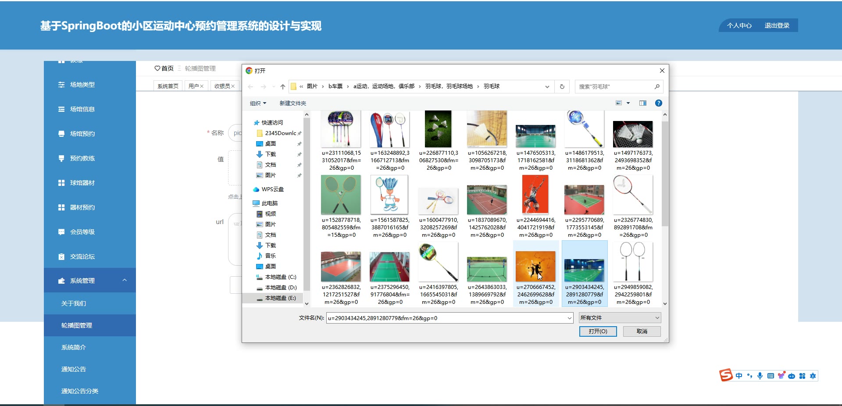Select 此电脑 in the navigation tree

point(270,203)
